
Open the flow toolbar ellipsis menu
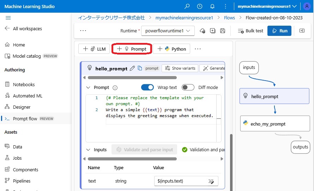[83, 31]
